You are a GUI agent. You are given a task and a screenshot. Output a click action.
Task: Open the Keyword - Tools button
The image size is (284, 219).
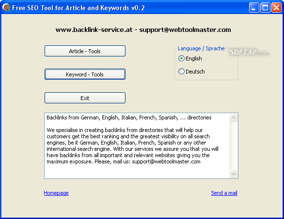point(85,74)
